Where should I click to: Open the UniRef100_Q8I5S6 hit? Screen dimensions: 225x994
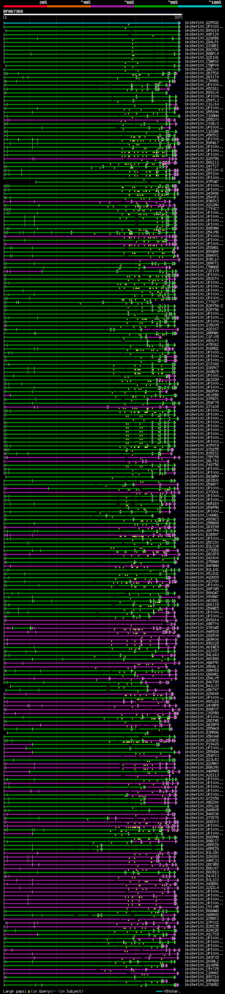pyautogui.click(x=202, y=73)
